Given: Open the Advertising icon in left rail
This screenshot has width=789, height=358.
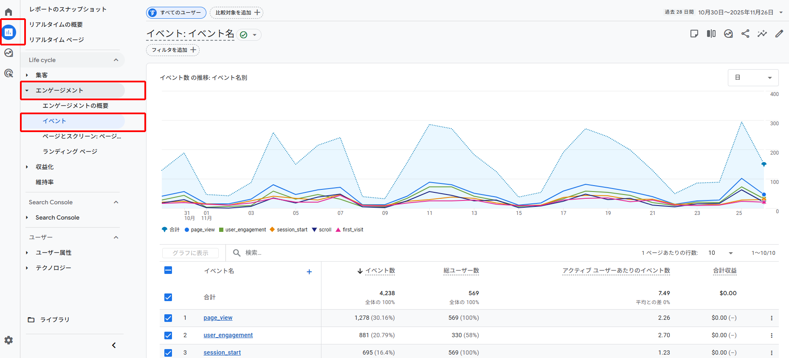Looking at the screenshot, I should [8, 73].
